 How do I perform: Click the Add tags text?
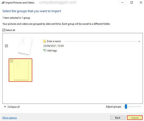point(52,50)
